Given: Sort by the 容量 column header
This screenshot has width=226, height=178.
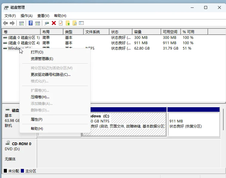Looking at the screenshot, I should (146, 32).
